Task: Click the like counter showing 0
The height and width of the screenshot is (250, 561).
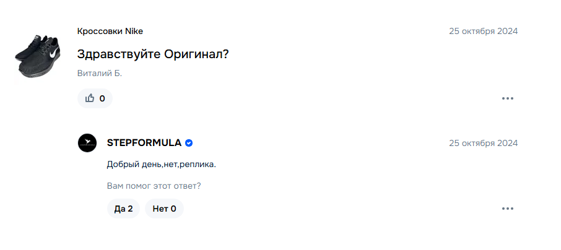Action: pyautogui.click(x=102, y=98)
